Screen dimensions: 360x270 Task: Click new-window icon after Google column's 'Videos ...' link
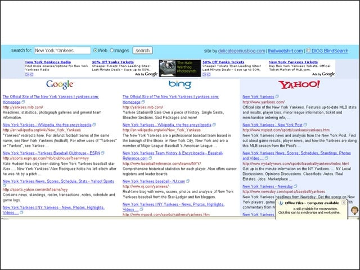(21, 213)
